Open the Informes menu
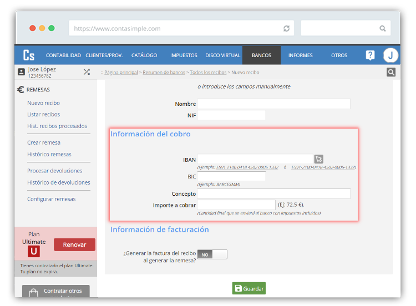Image resolution: width=416 pixels, height=306 pixels. [x=300, y=55]
